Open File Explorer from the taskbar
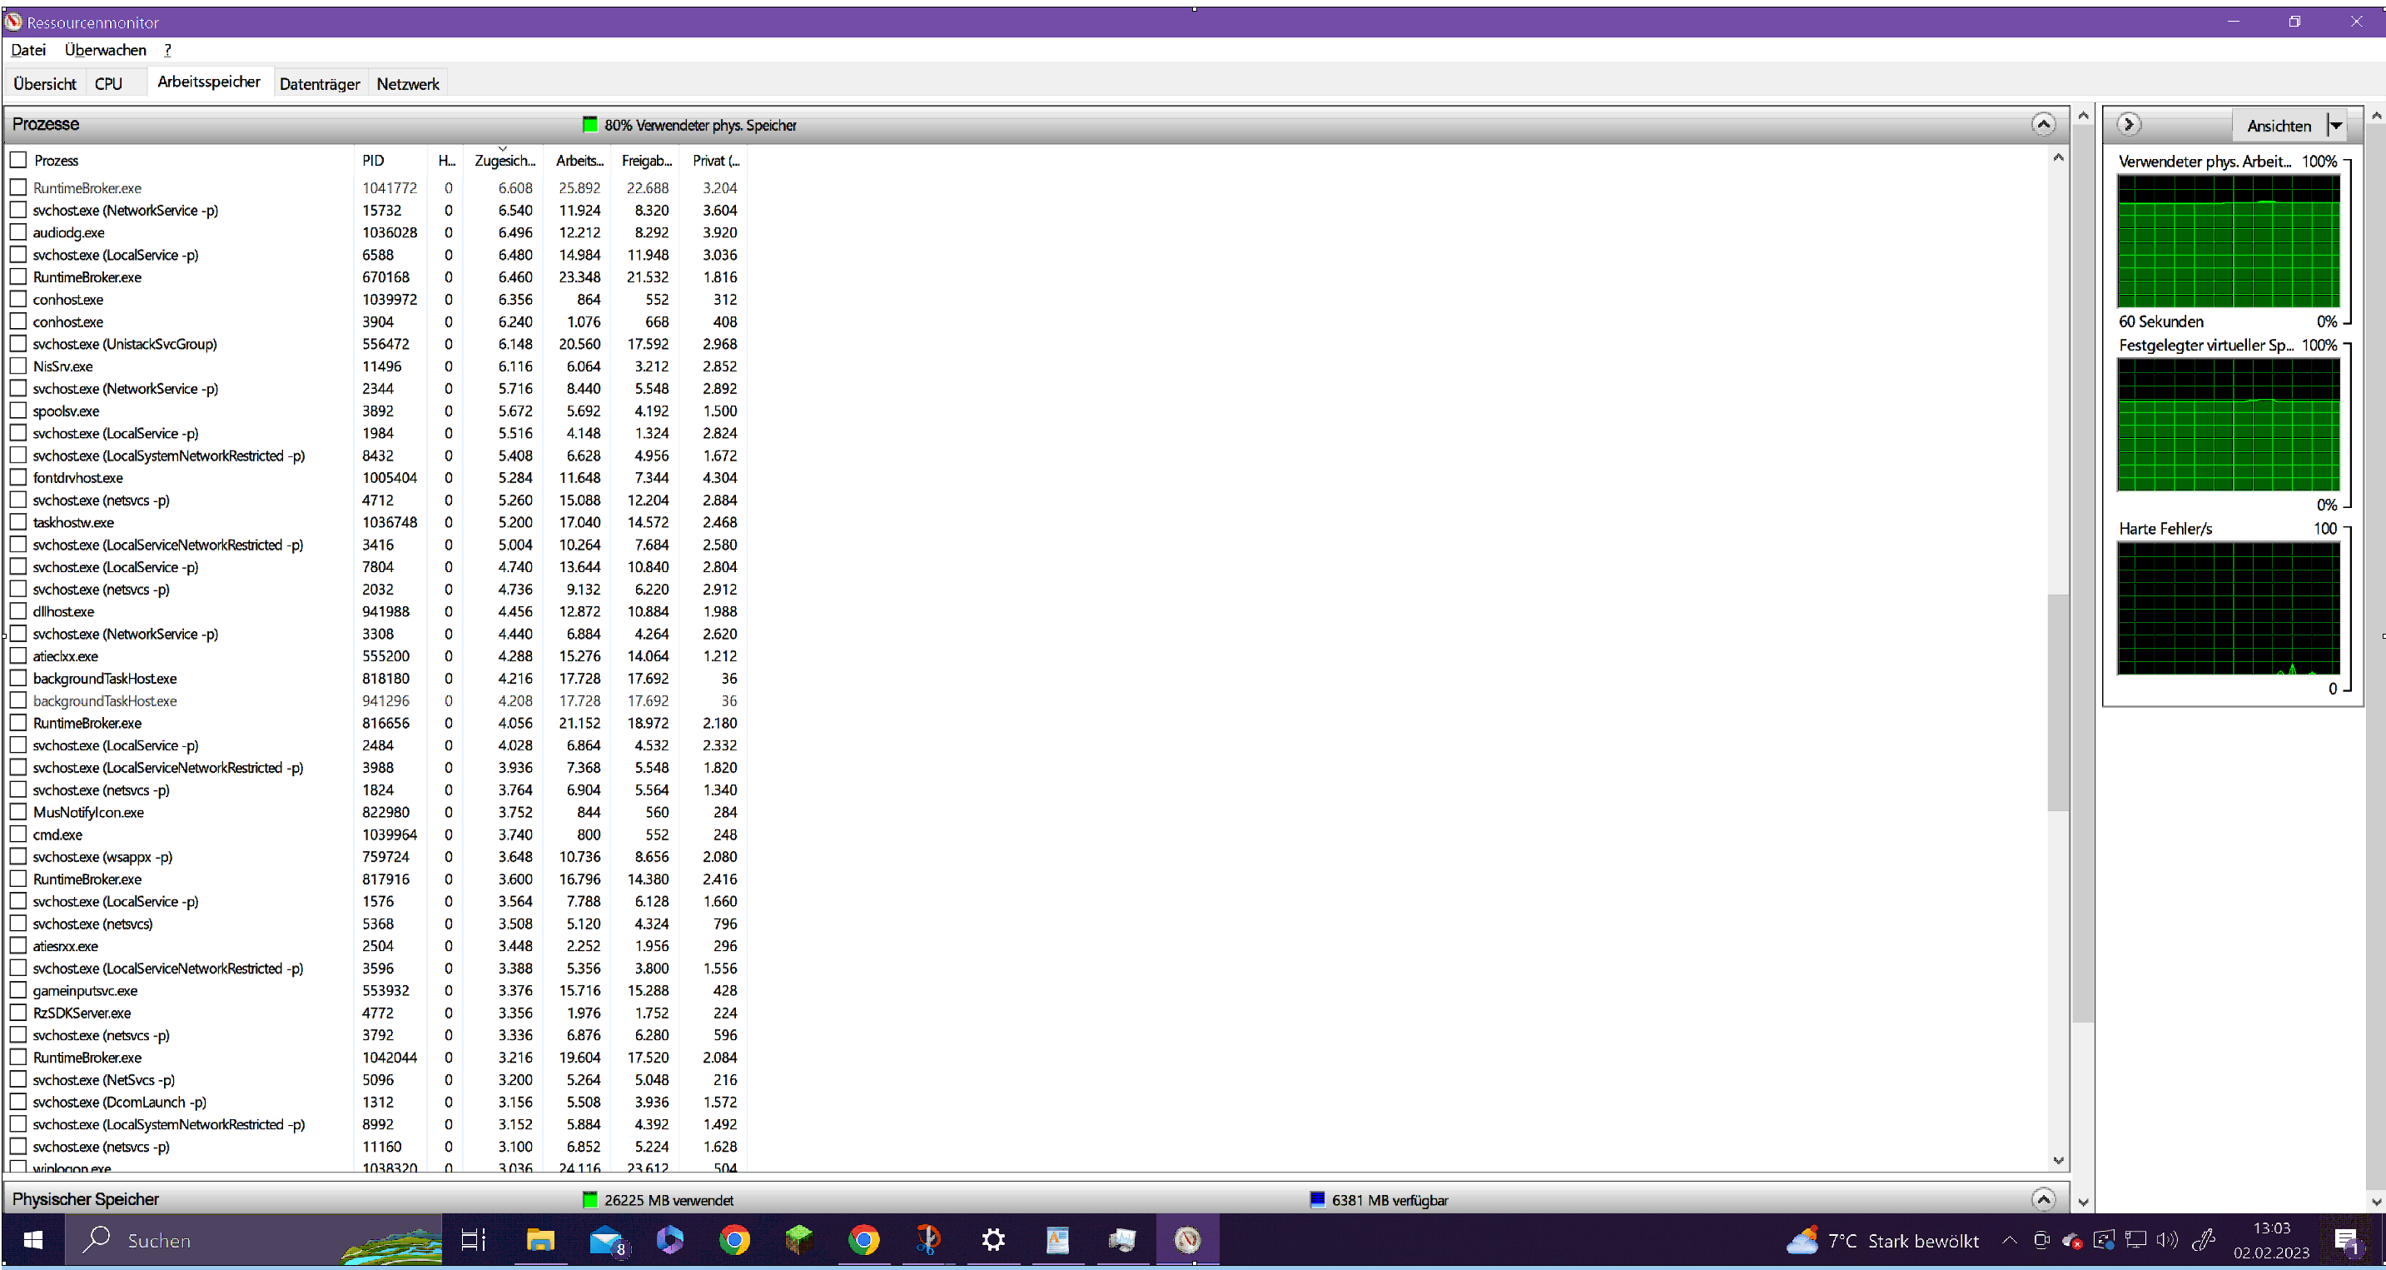2386x1270 pixels. 540,1239
